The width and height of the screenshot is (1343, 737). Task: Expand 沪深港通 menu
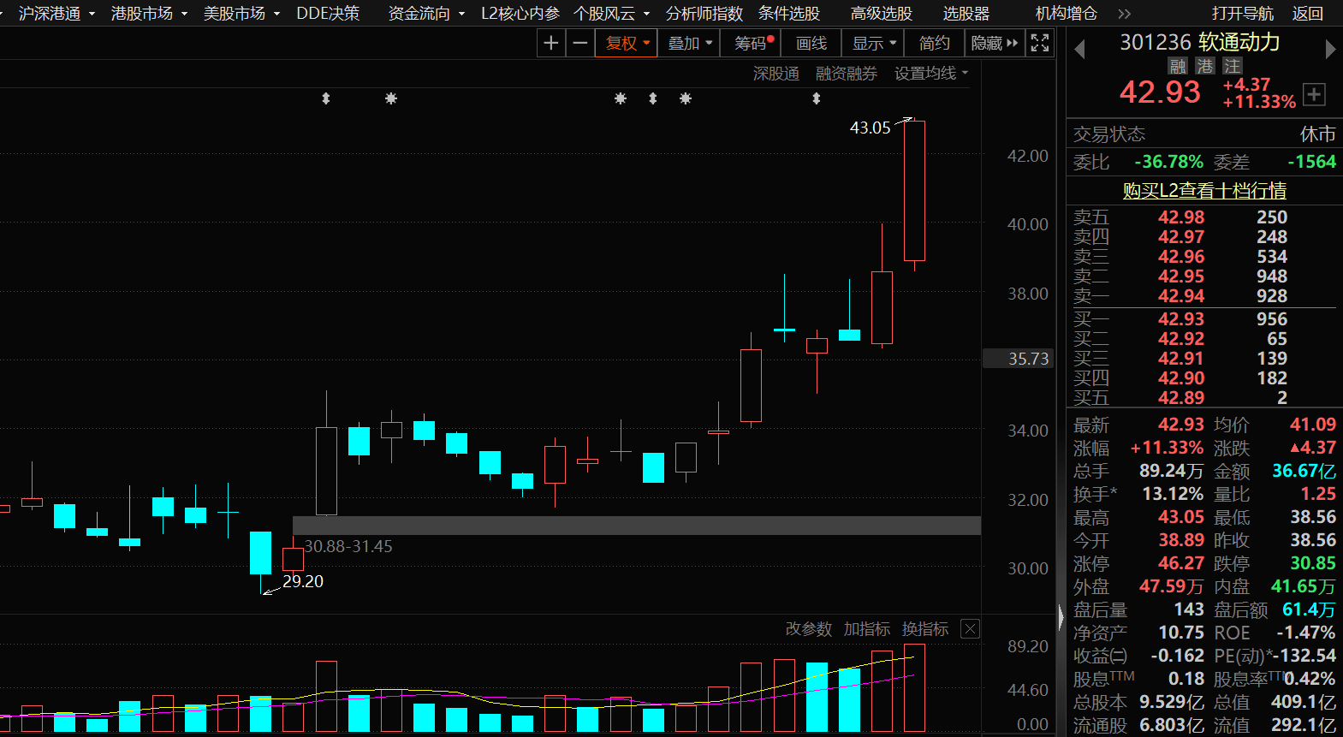[56, 14]
